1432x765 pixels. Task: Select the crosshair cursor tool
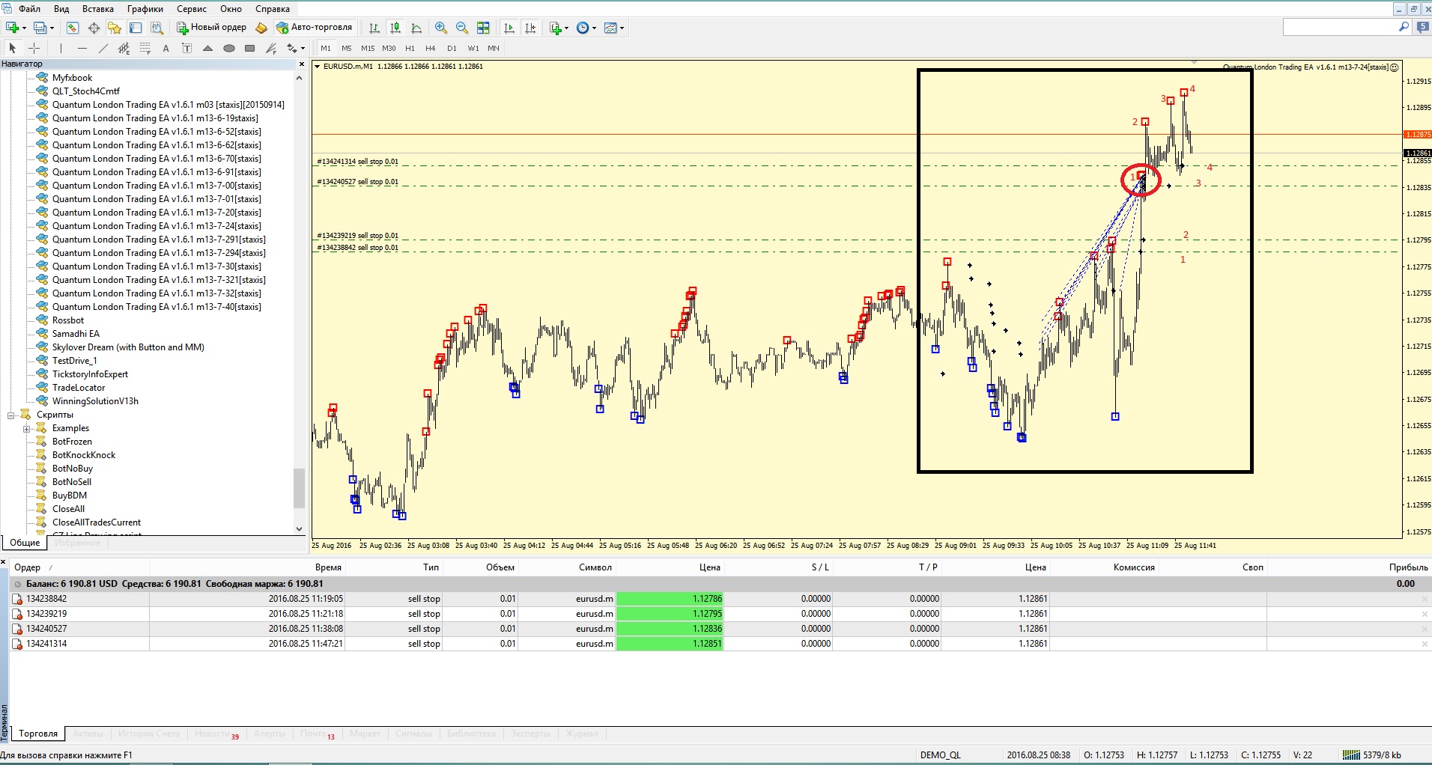pyautogui.click(x=34, y=48)
